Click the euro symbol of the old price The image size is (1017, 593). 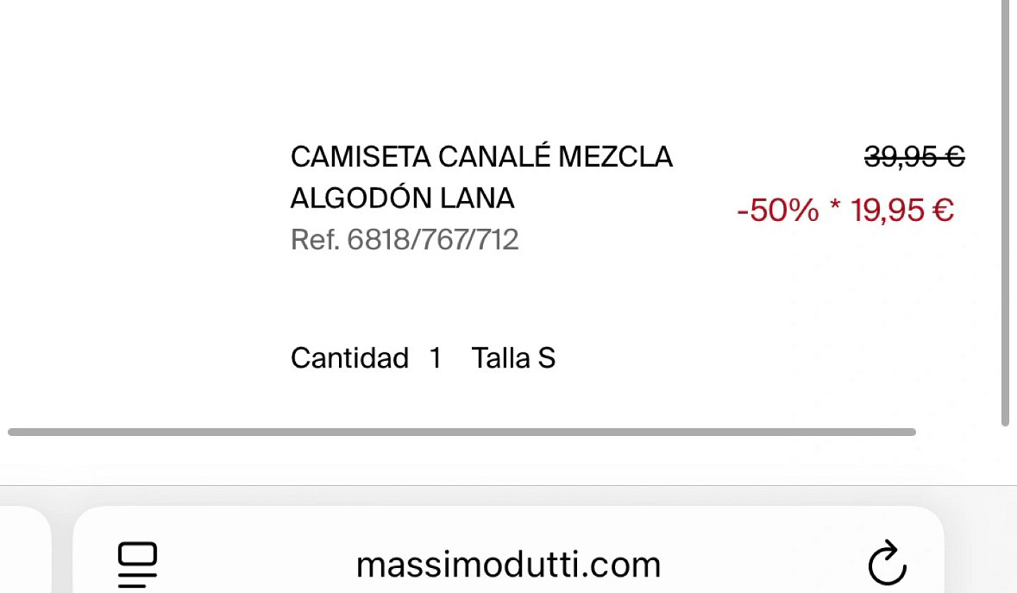pyautogui.click(x=954, y=157)
